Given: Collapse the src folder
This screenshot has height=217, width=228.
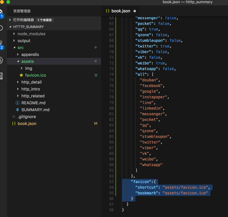Looking at the screenshot, I should [x=14, y=48].
